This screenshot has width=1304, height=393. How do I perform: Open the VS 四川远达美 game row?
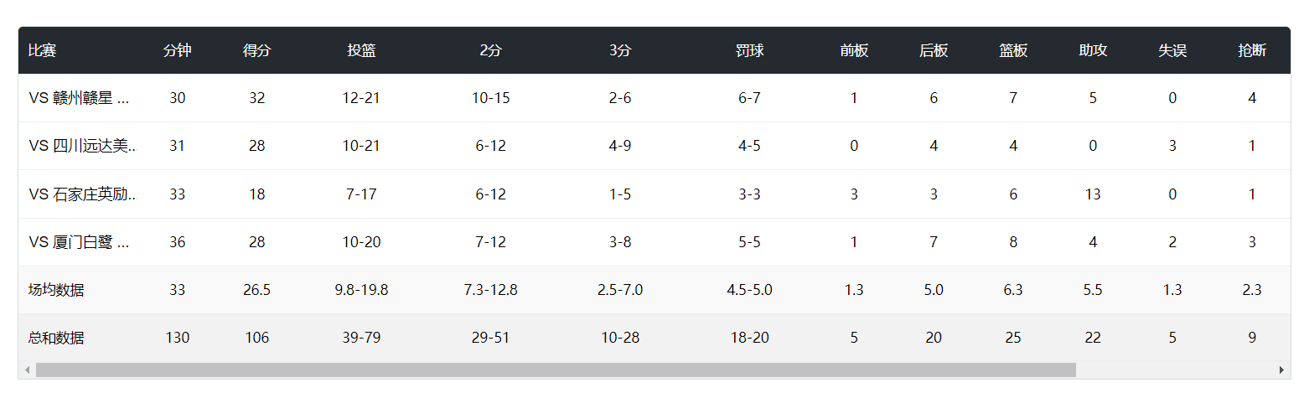[x=82, y=146]
